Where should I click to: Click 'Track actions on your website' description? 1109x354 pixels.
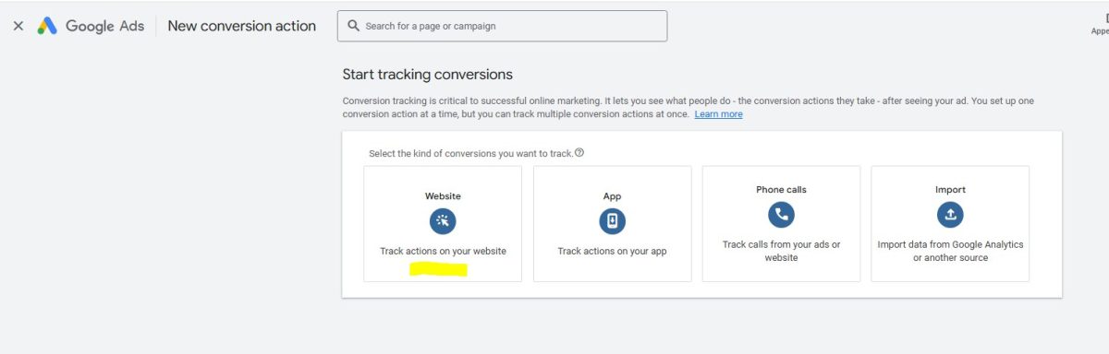pyautogui.click(x=443, y=251)
